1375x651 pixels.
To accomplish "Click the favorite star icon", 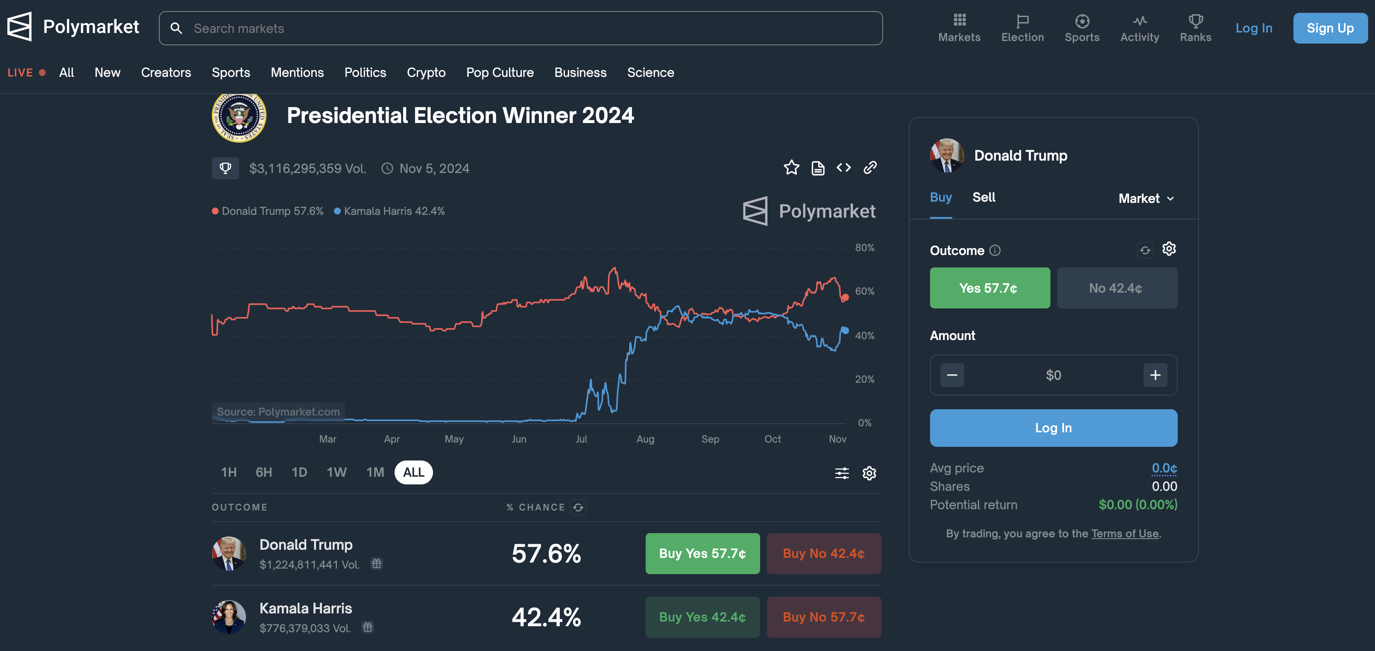I will click(x=791, y=168).
